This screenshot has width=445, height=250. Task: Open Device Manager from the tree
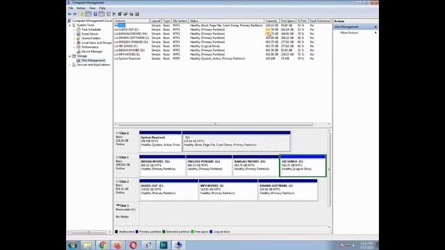[92, 51]
